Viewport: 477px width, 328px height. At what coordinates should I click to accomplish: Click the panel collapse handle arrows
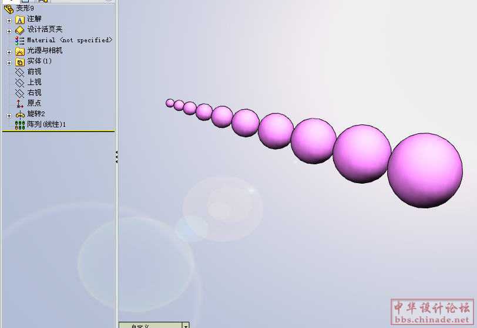point(116,157)
